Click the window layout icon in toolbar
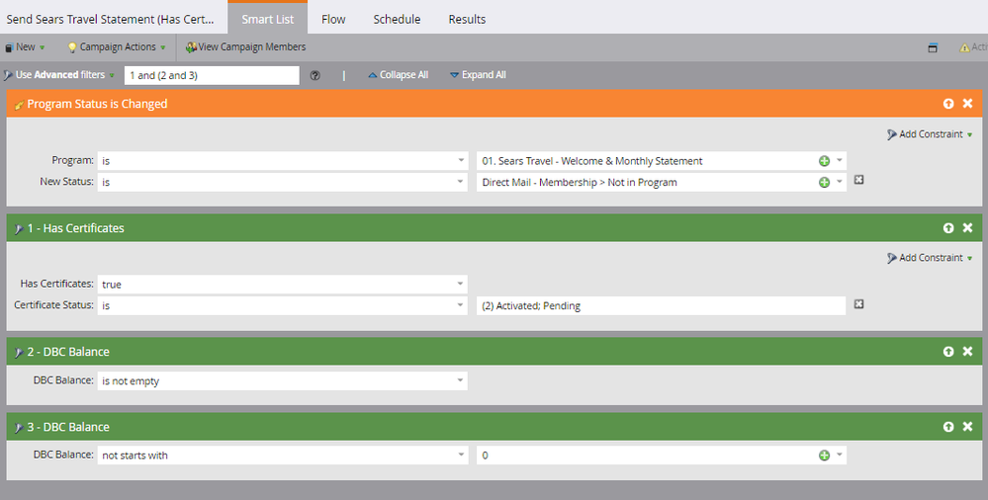 coord(932,47)
